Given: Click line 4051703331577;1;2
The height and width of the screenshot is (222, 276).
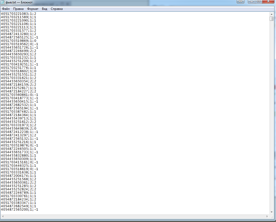Looking at the screenshot, I should pos(18,31).
